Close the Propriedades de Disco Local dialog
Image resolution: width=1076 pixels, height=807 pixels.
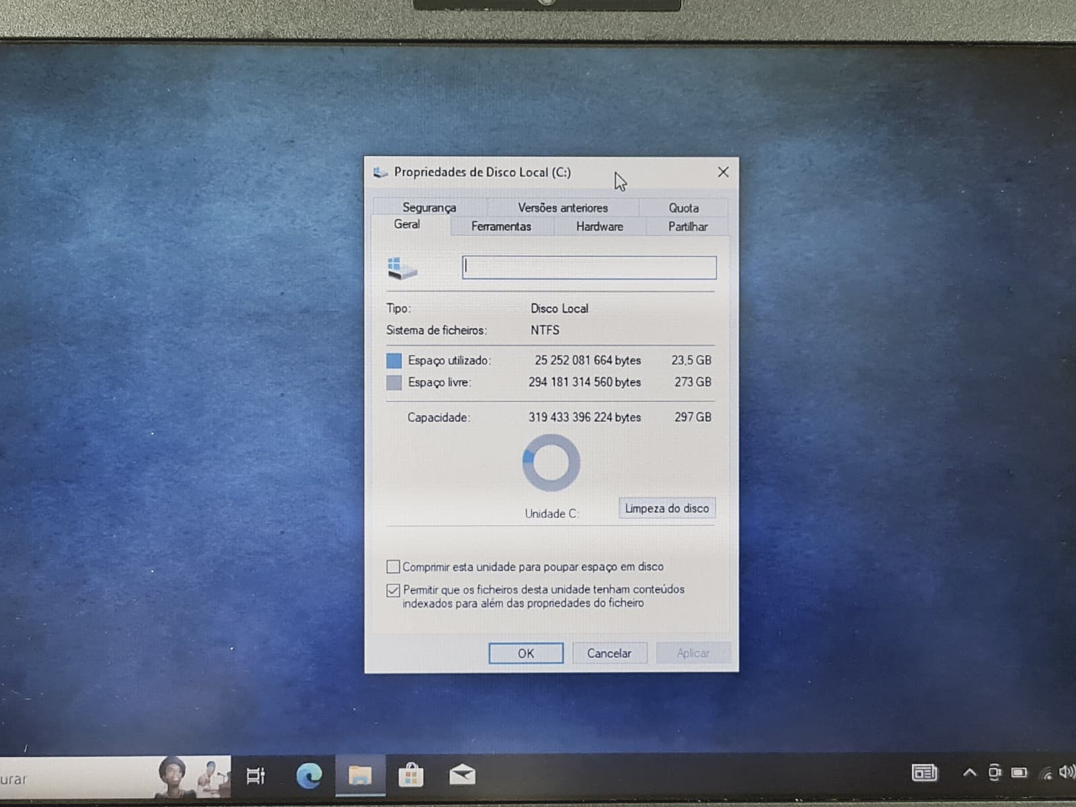723,172
